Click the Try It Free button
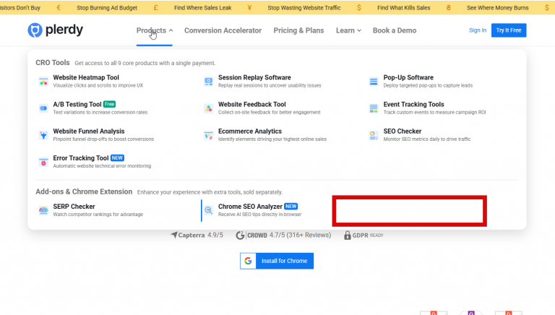The height and width of the screenshot is (315, 555). coord(509,30)
